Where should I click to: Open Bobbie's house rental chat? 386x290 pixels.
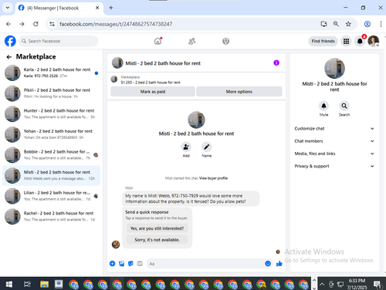pyautogui.click(x=51, y=155)
